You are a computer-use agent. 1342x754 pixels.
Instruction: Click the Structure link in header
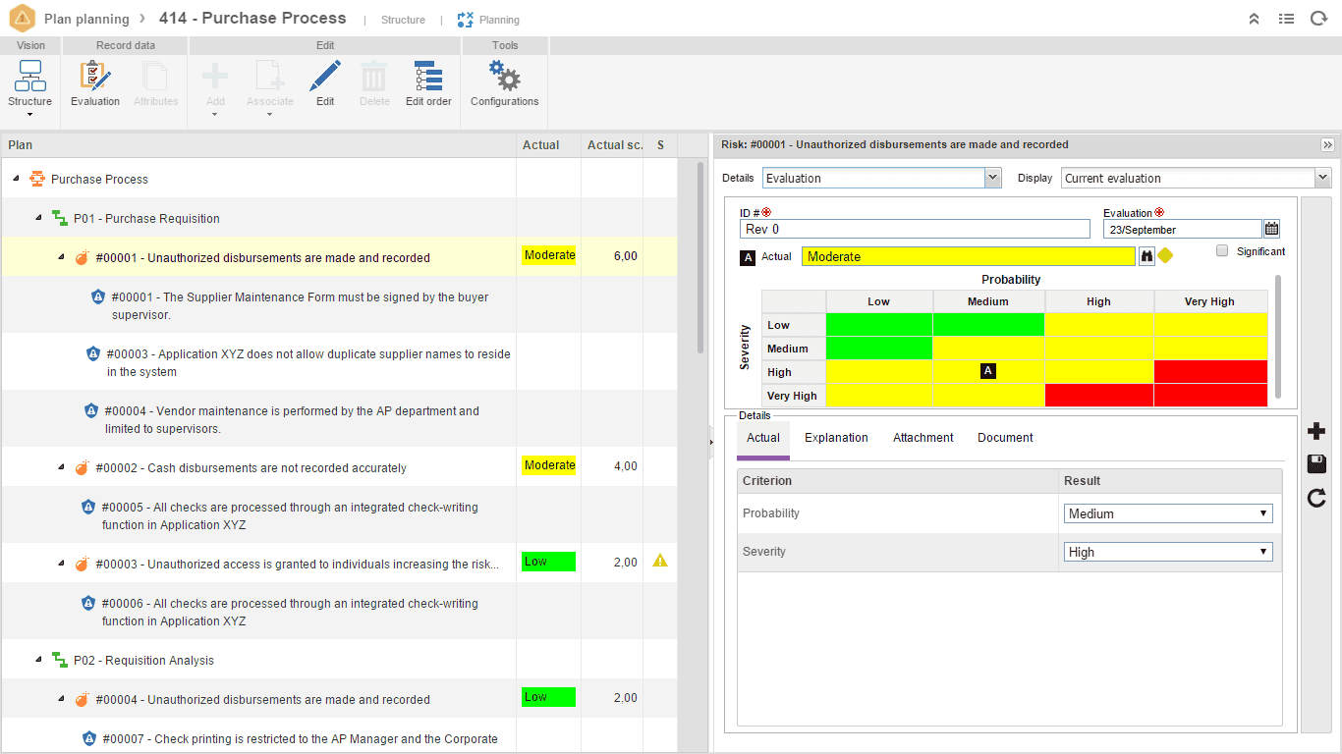[x=404, y=20]
